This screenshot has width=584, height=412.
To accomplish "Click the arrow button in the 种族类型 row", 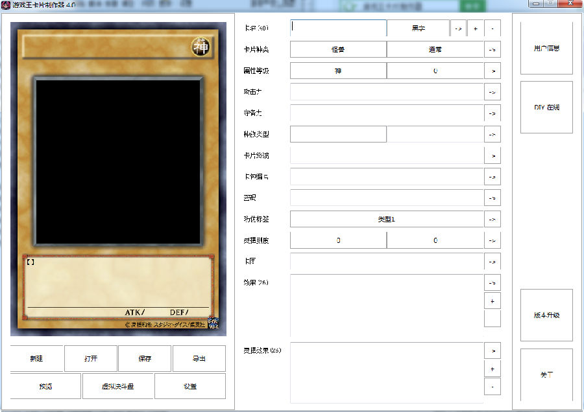I will 493,134.
